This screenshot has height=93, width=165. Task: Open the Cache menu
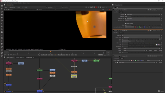tap(24, 3)
